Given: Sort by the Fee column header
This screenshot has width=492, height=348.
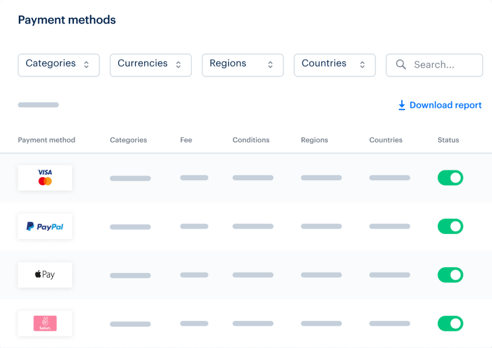Looking at the screenshot, I should (x=186, y=140).
